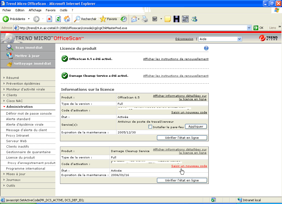Open Définir mot de passe console

point(29,114)
